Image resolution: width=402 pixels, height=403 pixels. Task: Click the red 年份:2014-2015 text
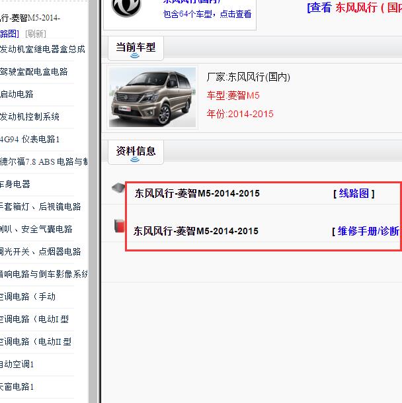coord(240,114)
